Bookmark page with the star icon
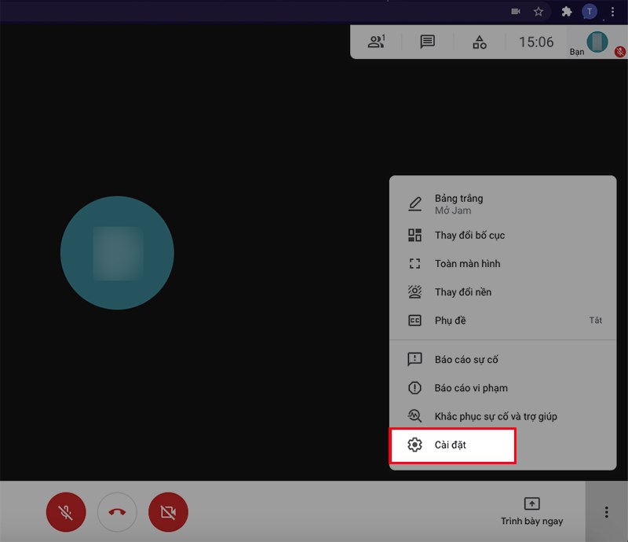628x542 pixels. [539, 12]
